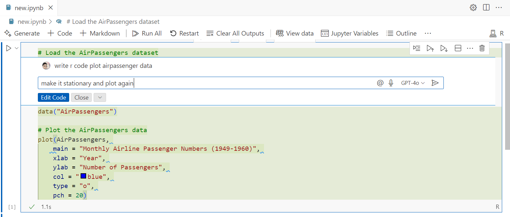
Task: Execute above cells icon in cell toolbar
Action: pyautogui.click(x=430, y=48)
